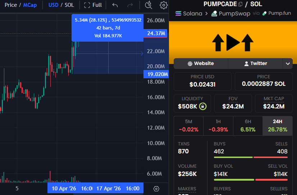Open the PumpSwap DEX link
The width and height of the screenshot is (297, 195).
[234, 13]
